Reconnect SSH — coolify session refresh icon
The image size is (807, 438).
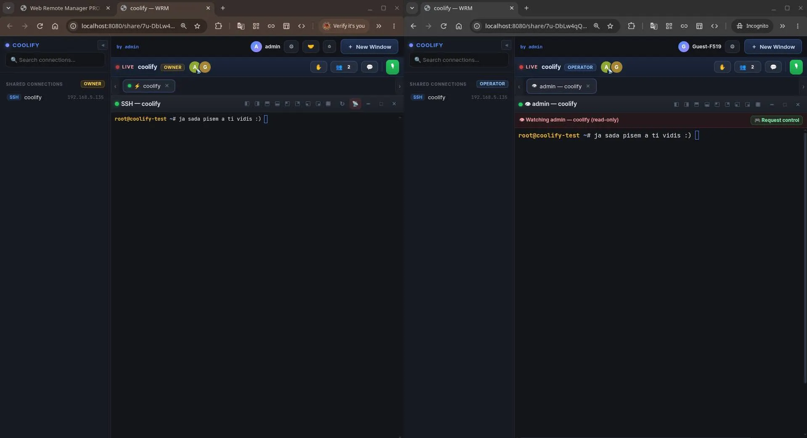pos(342,104)
